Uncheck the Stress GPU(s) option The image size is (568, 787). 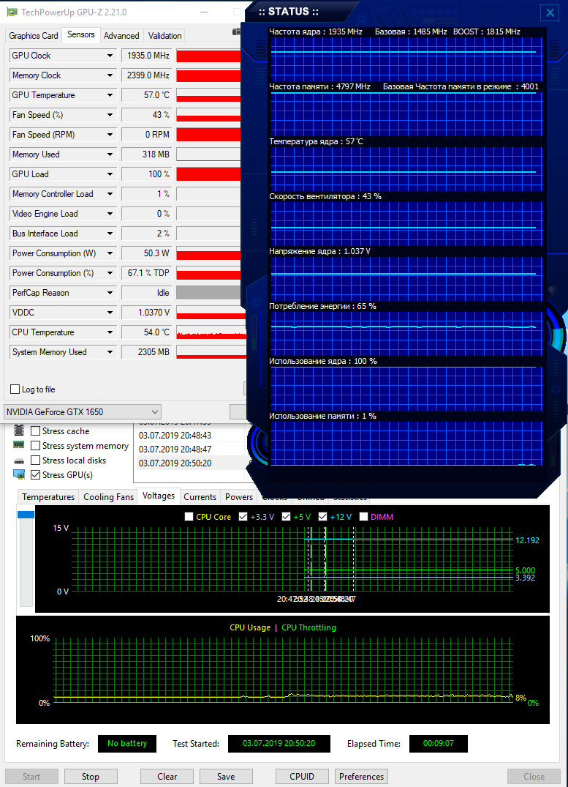35,475
